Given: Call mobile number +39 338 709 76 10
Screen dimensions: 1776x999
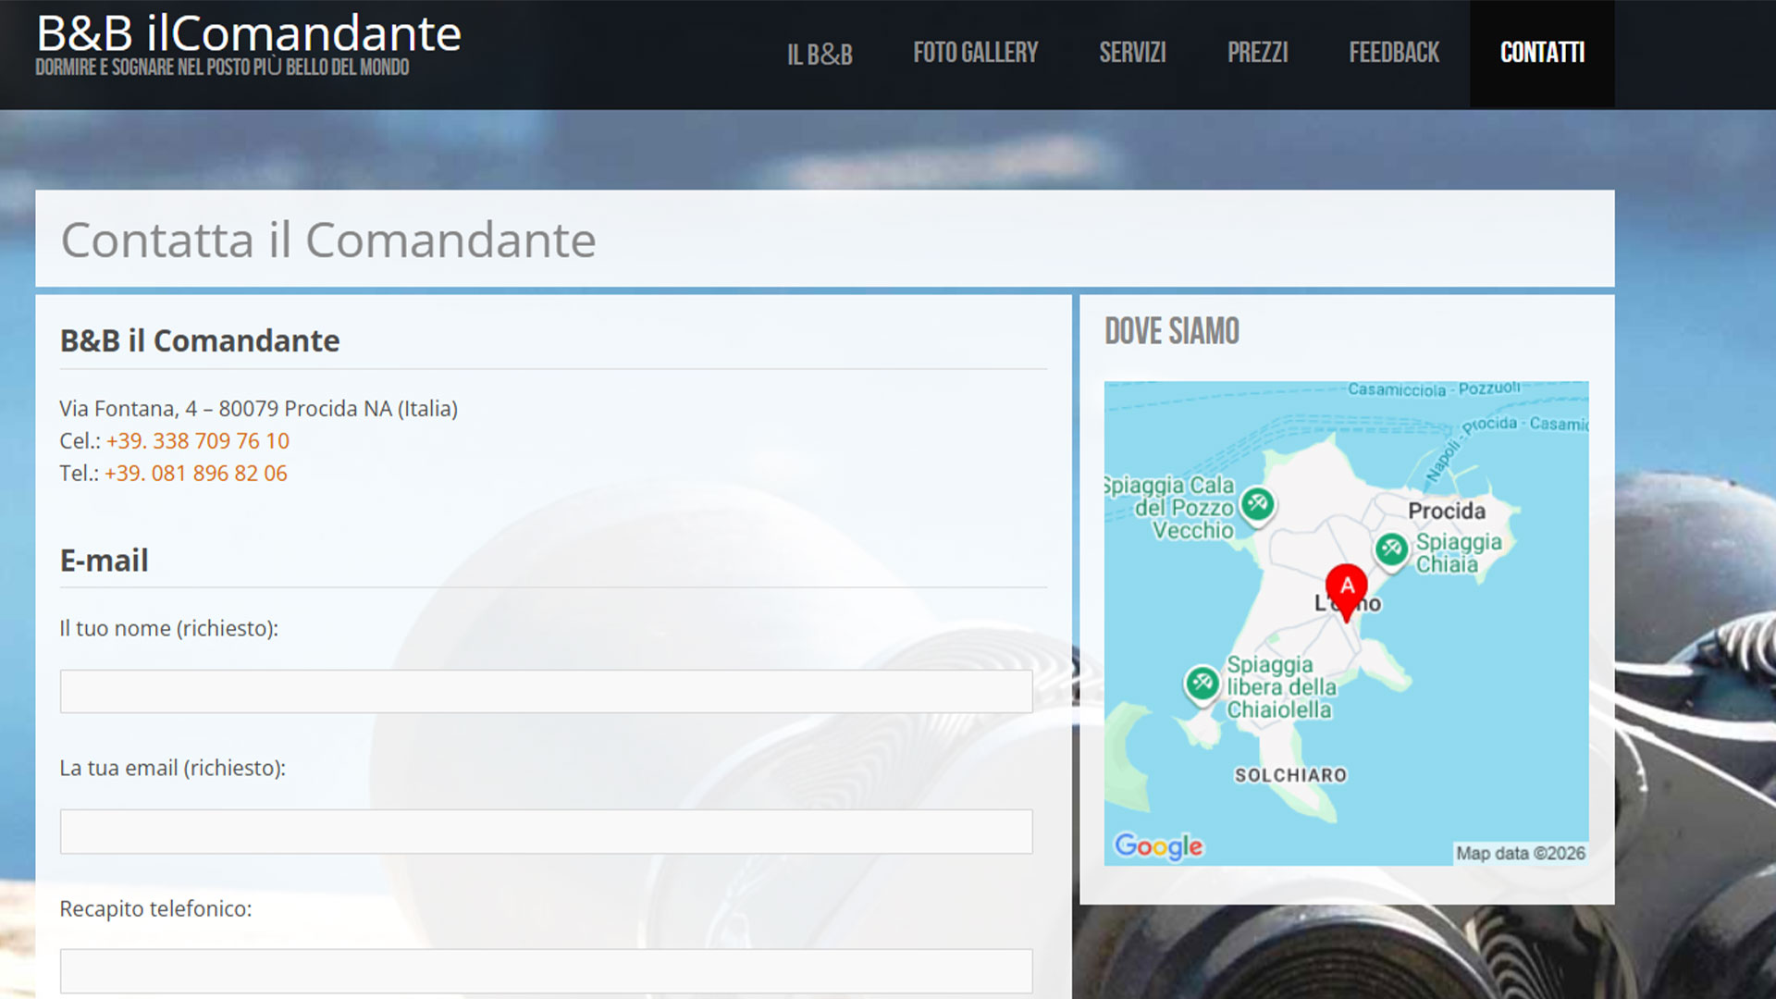Looking at the screenshot, I should pyautogui.click(x=198, y=441).
